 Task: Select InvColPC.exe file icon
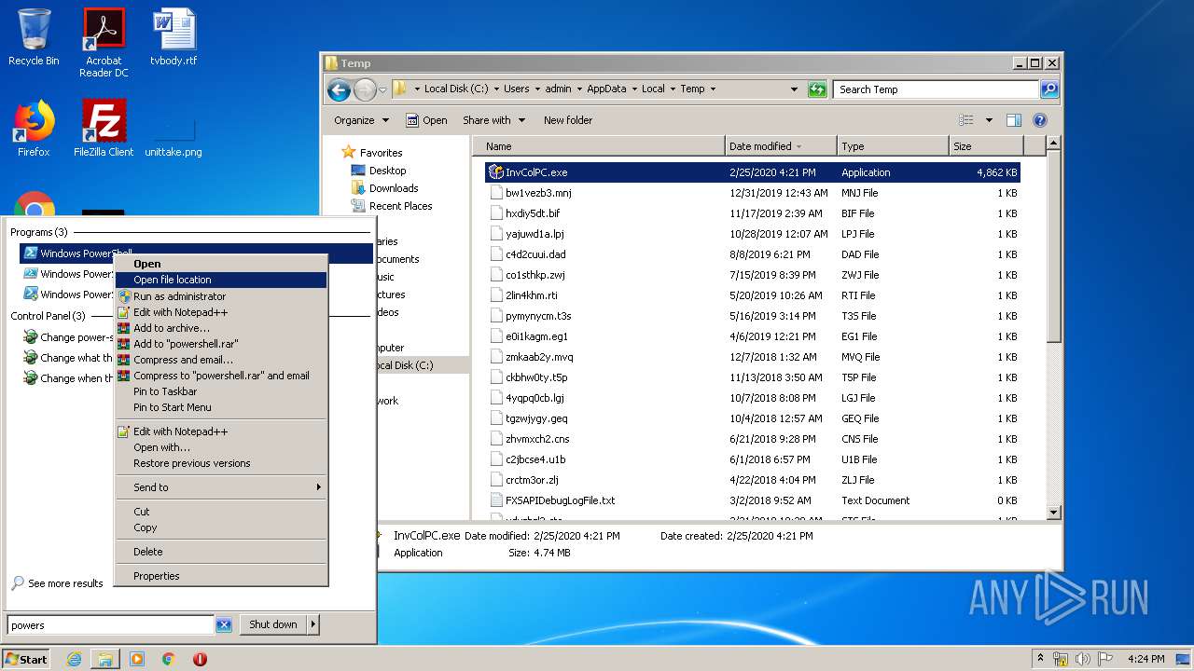(496, 172)
